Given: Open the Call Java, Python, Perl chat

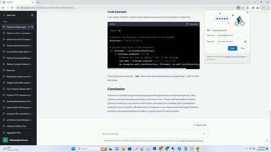Looking at the screenshot, I should click(x=18, y=126).
